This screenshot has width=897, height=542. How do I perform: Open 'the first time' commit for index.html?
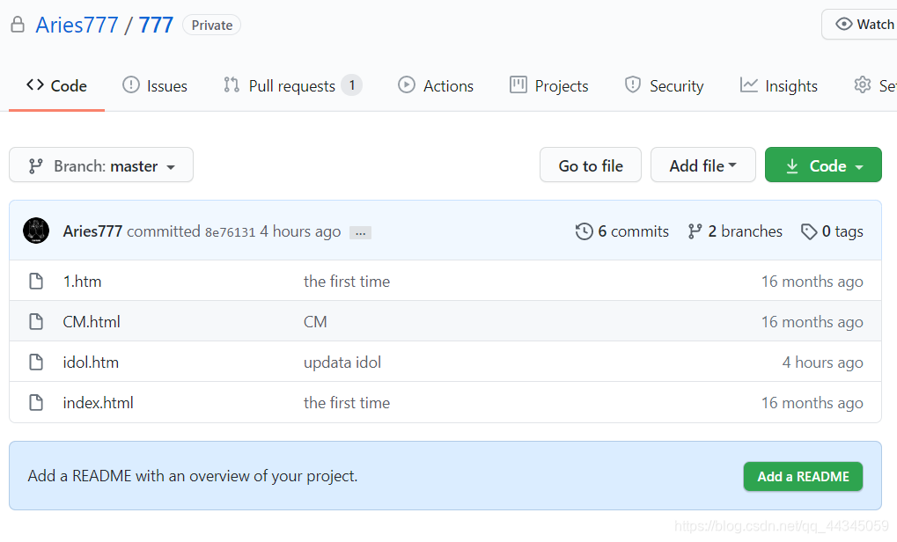[347, 403]
